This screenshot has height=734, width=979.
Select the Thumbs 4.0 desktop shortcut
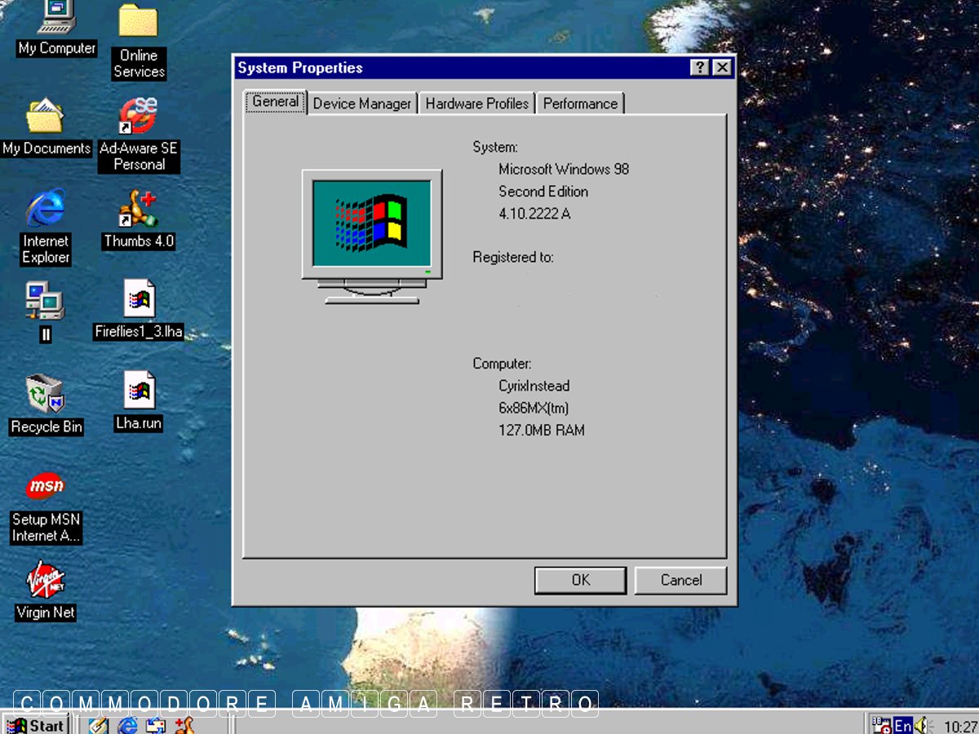138,210
